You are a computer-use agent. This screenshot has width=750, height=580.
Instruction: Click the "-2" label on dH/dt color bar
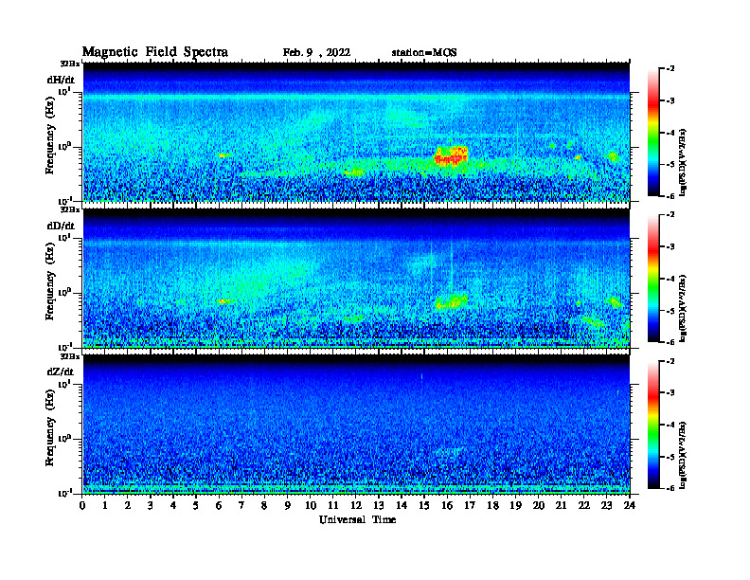click(670, 69)
